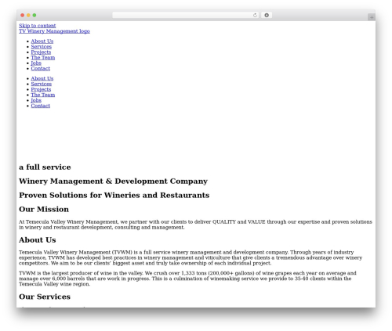The width and height of the screenshot is (392, 331).
Task: Click the green maximize window dot
Action: tap(34, 16)
